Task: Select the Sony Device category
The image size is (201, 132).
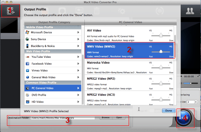Action: pyautogui.click(x=53, y=39)
